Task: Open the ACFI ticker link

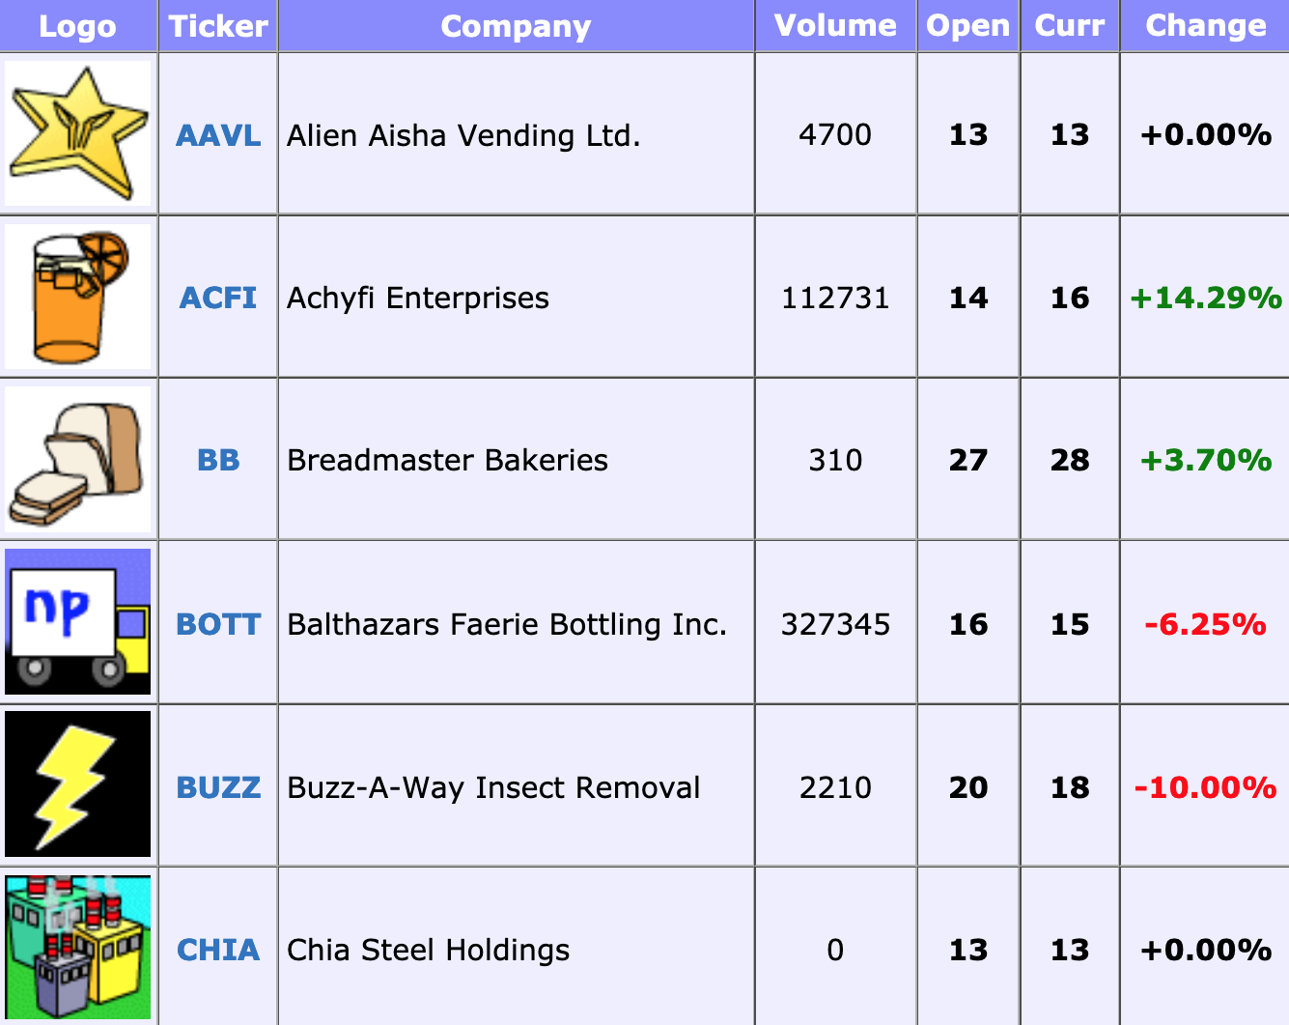Action: [x=218, y=298]
